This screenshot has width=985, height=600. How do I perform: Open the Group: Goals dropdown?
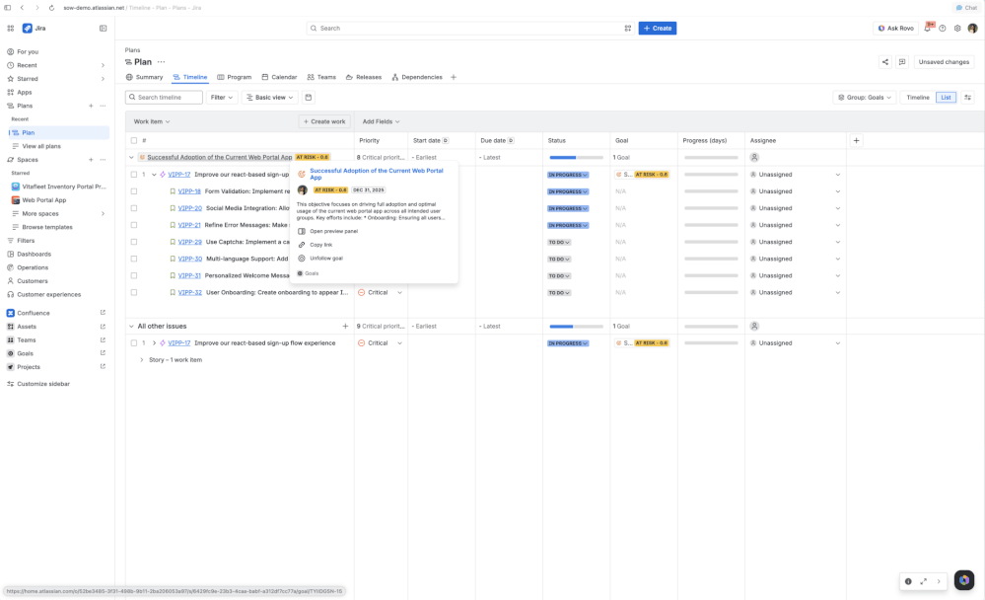865,98
